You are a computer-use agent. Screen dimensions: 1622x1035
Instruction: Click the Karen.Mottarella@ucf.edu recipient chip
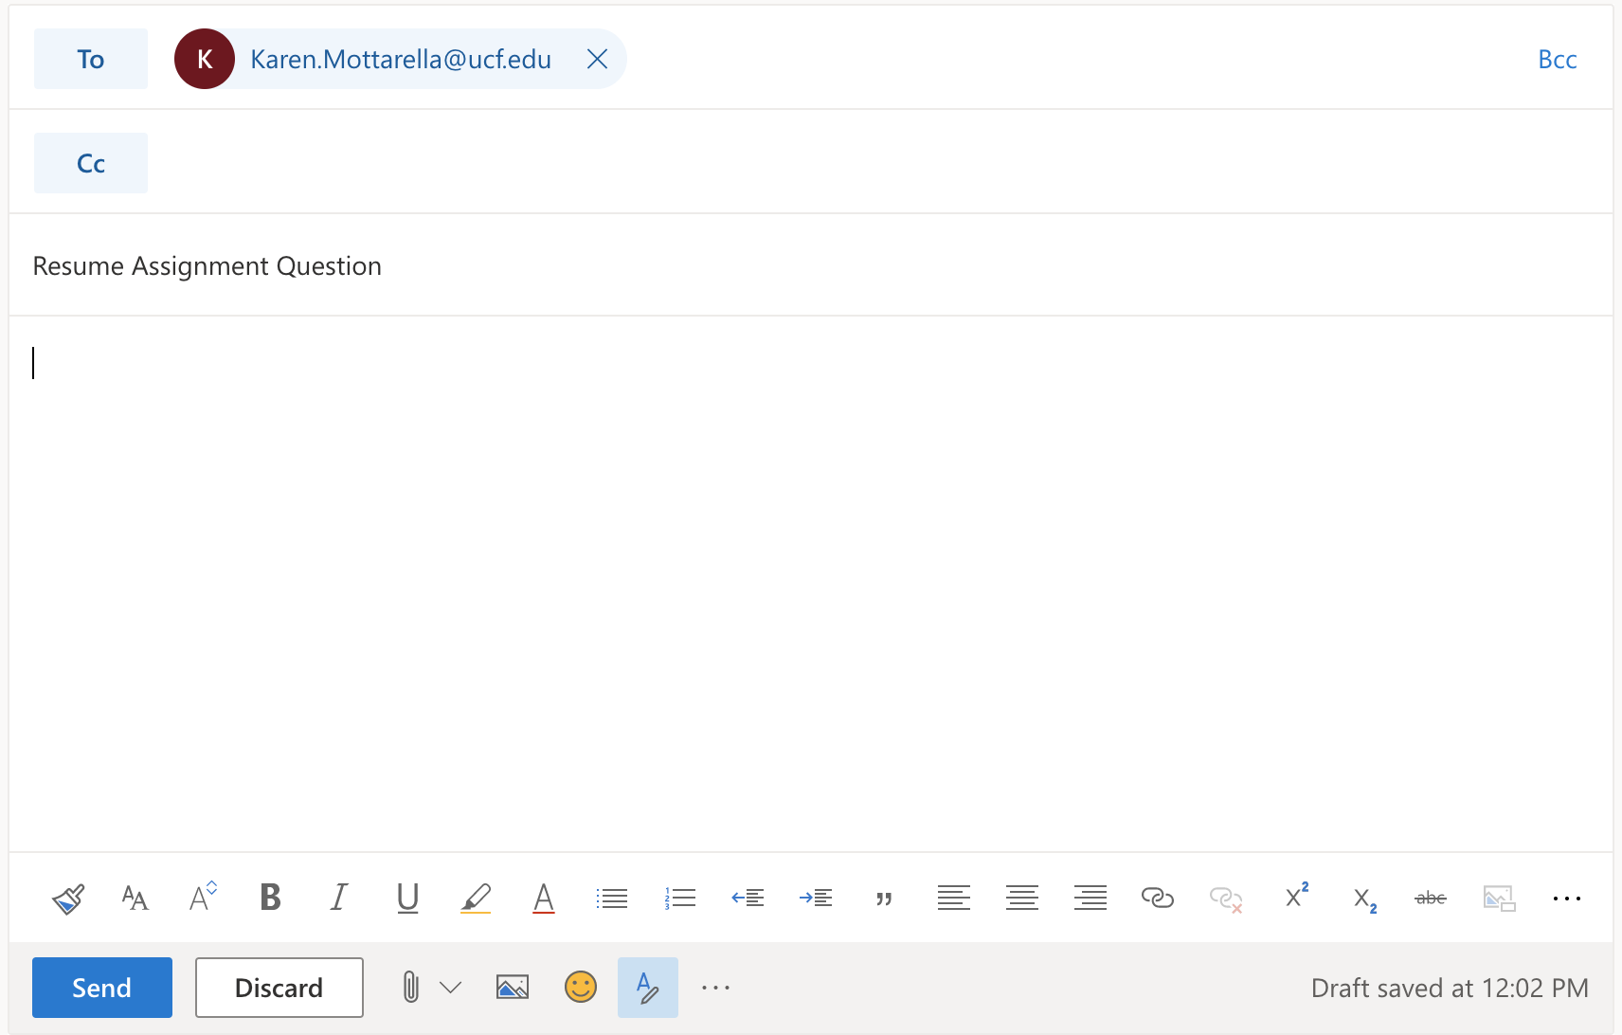[x=400, y=59]
